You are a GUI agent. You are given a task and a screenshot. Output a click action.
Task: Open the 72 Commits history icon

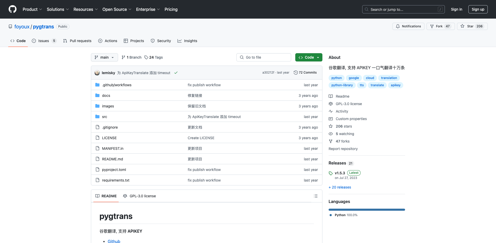click(x=296, y=73)
